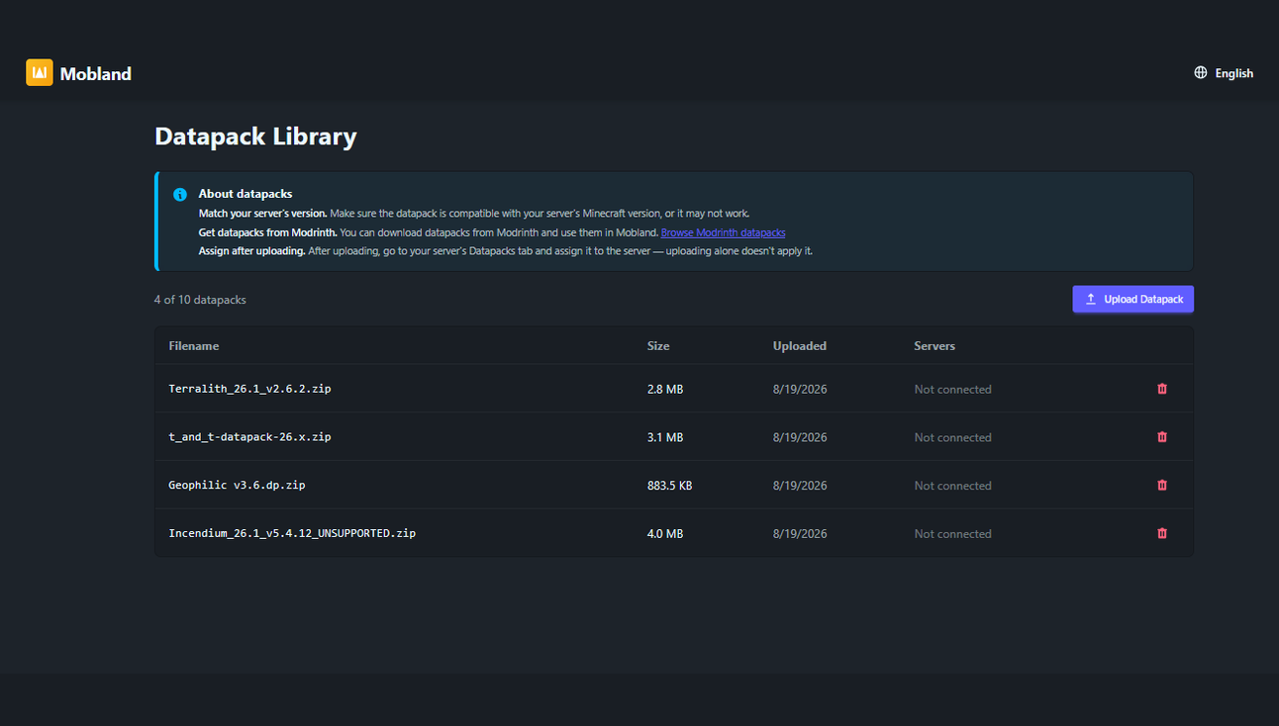
Task: Click Not connected in the t_and_t row
Action: [x=952, y=437]
